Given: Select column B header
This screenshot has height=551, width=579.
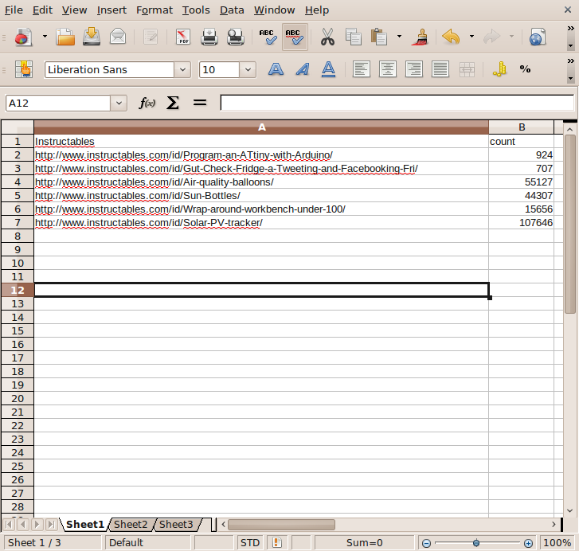Looking at the screenshot, I should coord(522,127).
